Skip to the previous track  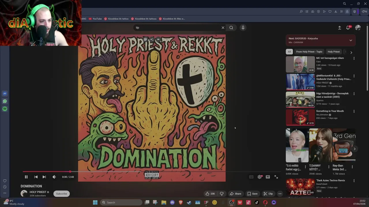coord(36,177)
